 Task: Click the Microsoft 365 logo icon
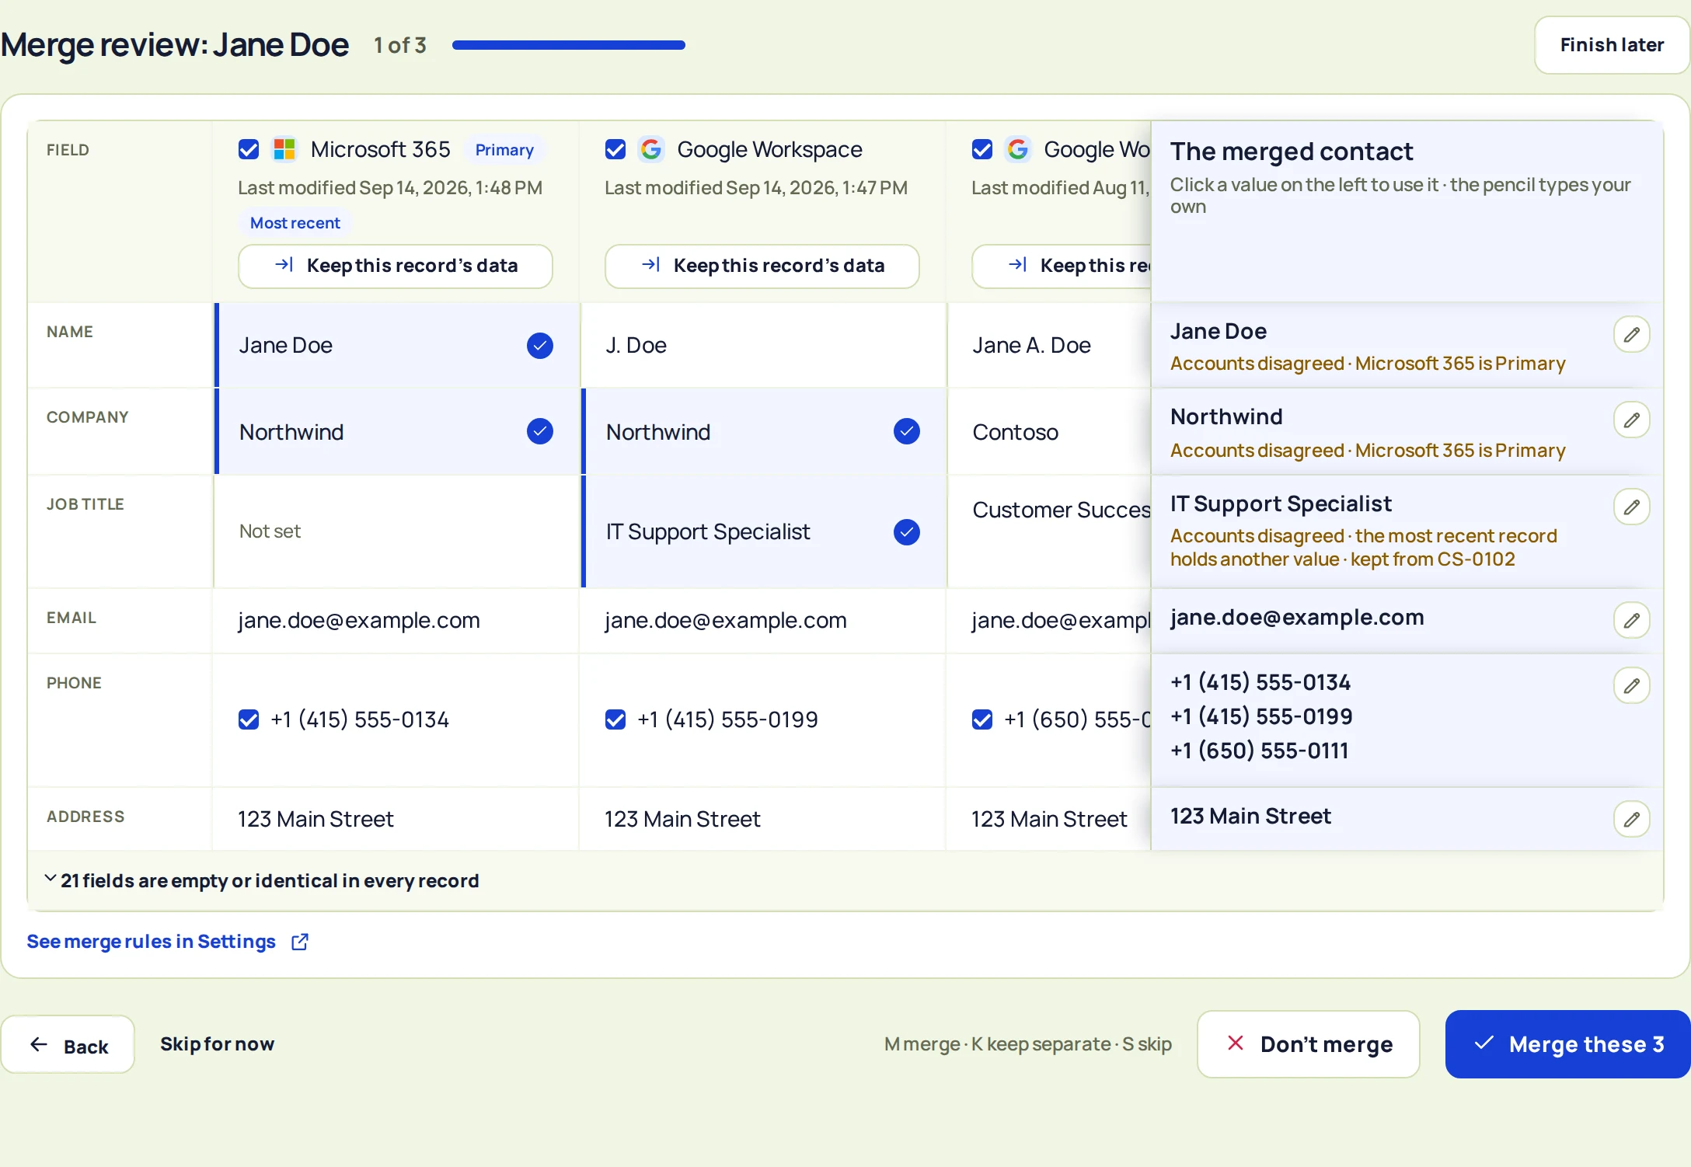pyautogui.click(x=284, y=149)
